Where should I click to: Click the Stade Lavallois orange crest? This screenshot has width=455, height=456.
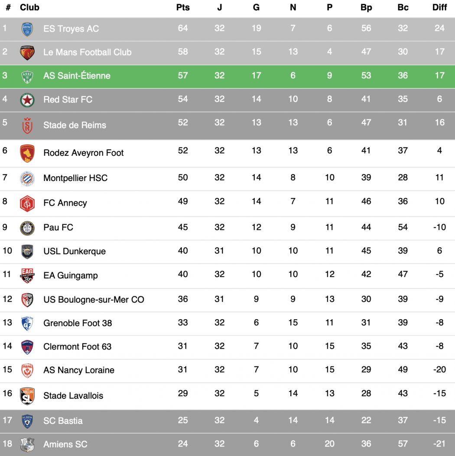(x=27, y=396)
